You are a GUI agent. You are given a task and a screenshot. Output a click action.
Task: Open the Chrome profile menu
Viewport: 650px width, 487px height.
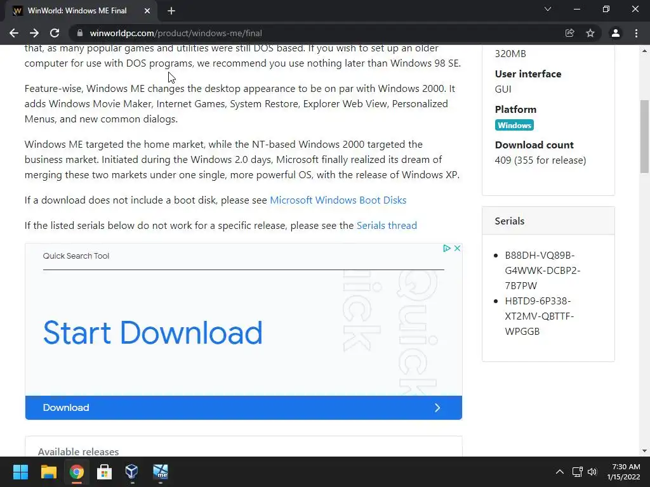pos(616,33)
